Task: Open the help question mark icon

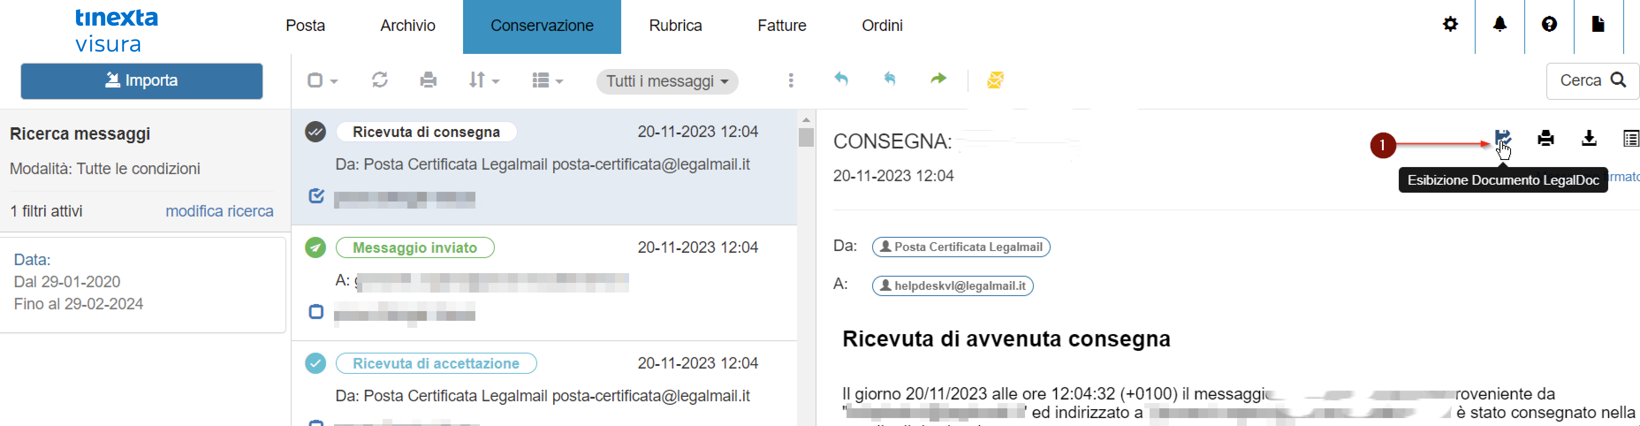Action: [1549, 24]
